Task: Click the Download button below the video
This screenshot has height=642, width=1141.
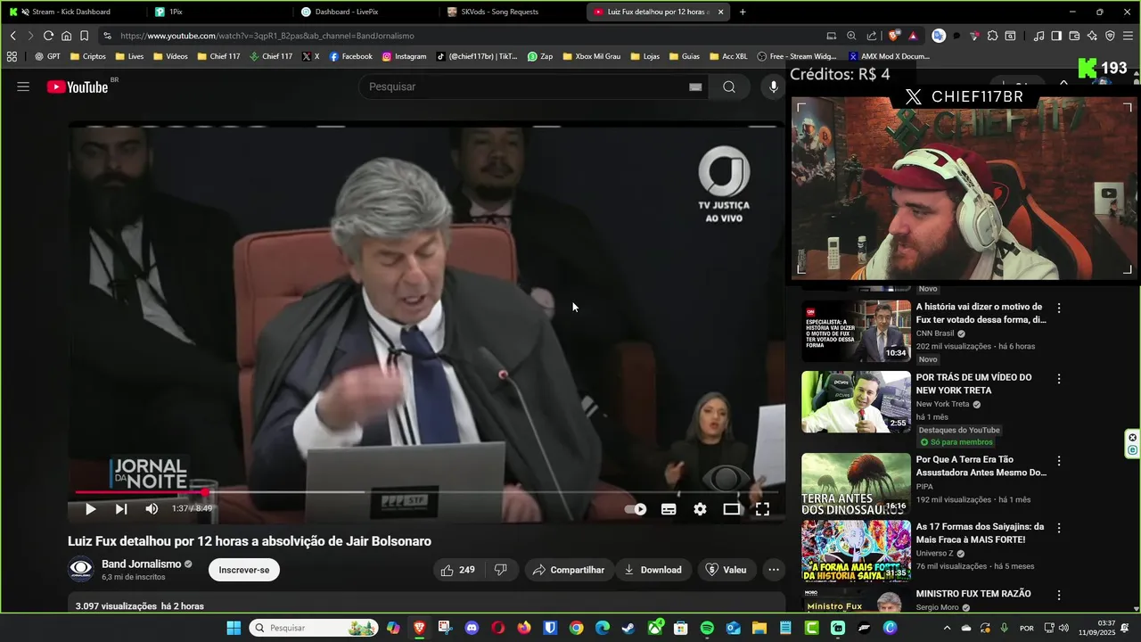Action: pyautogui.click(x=653, y=570)
